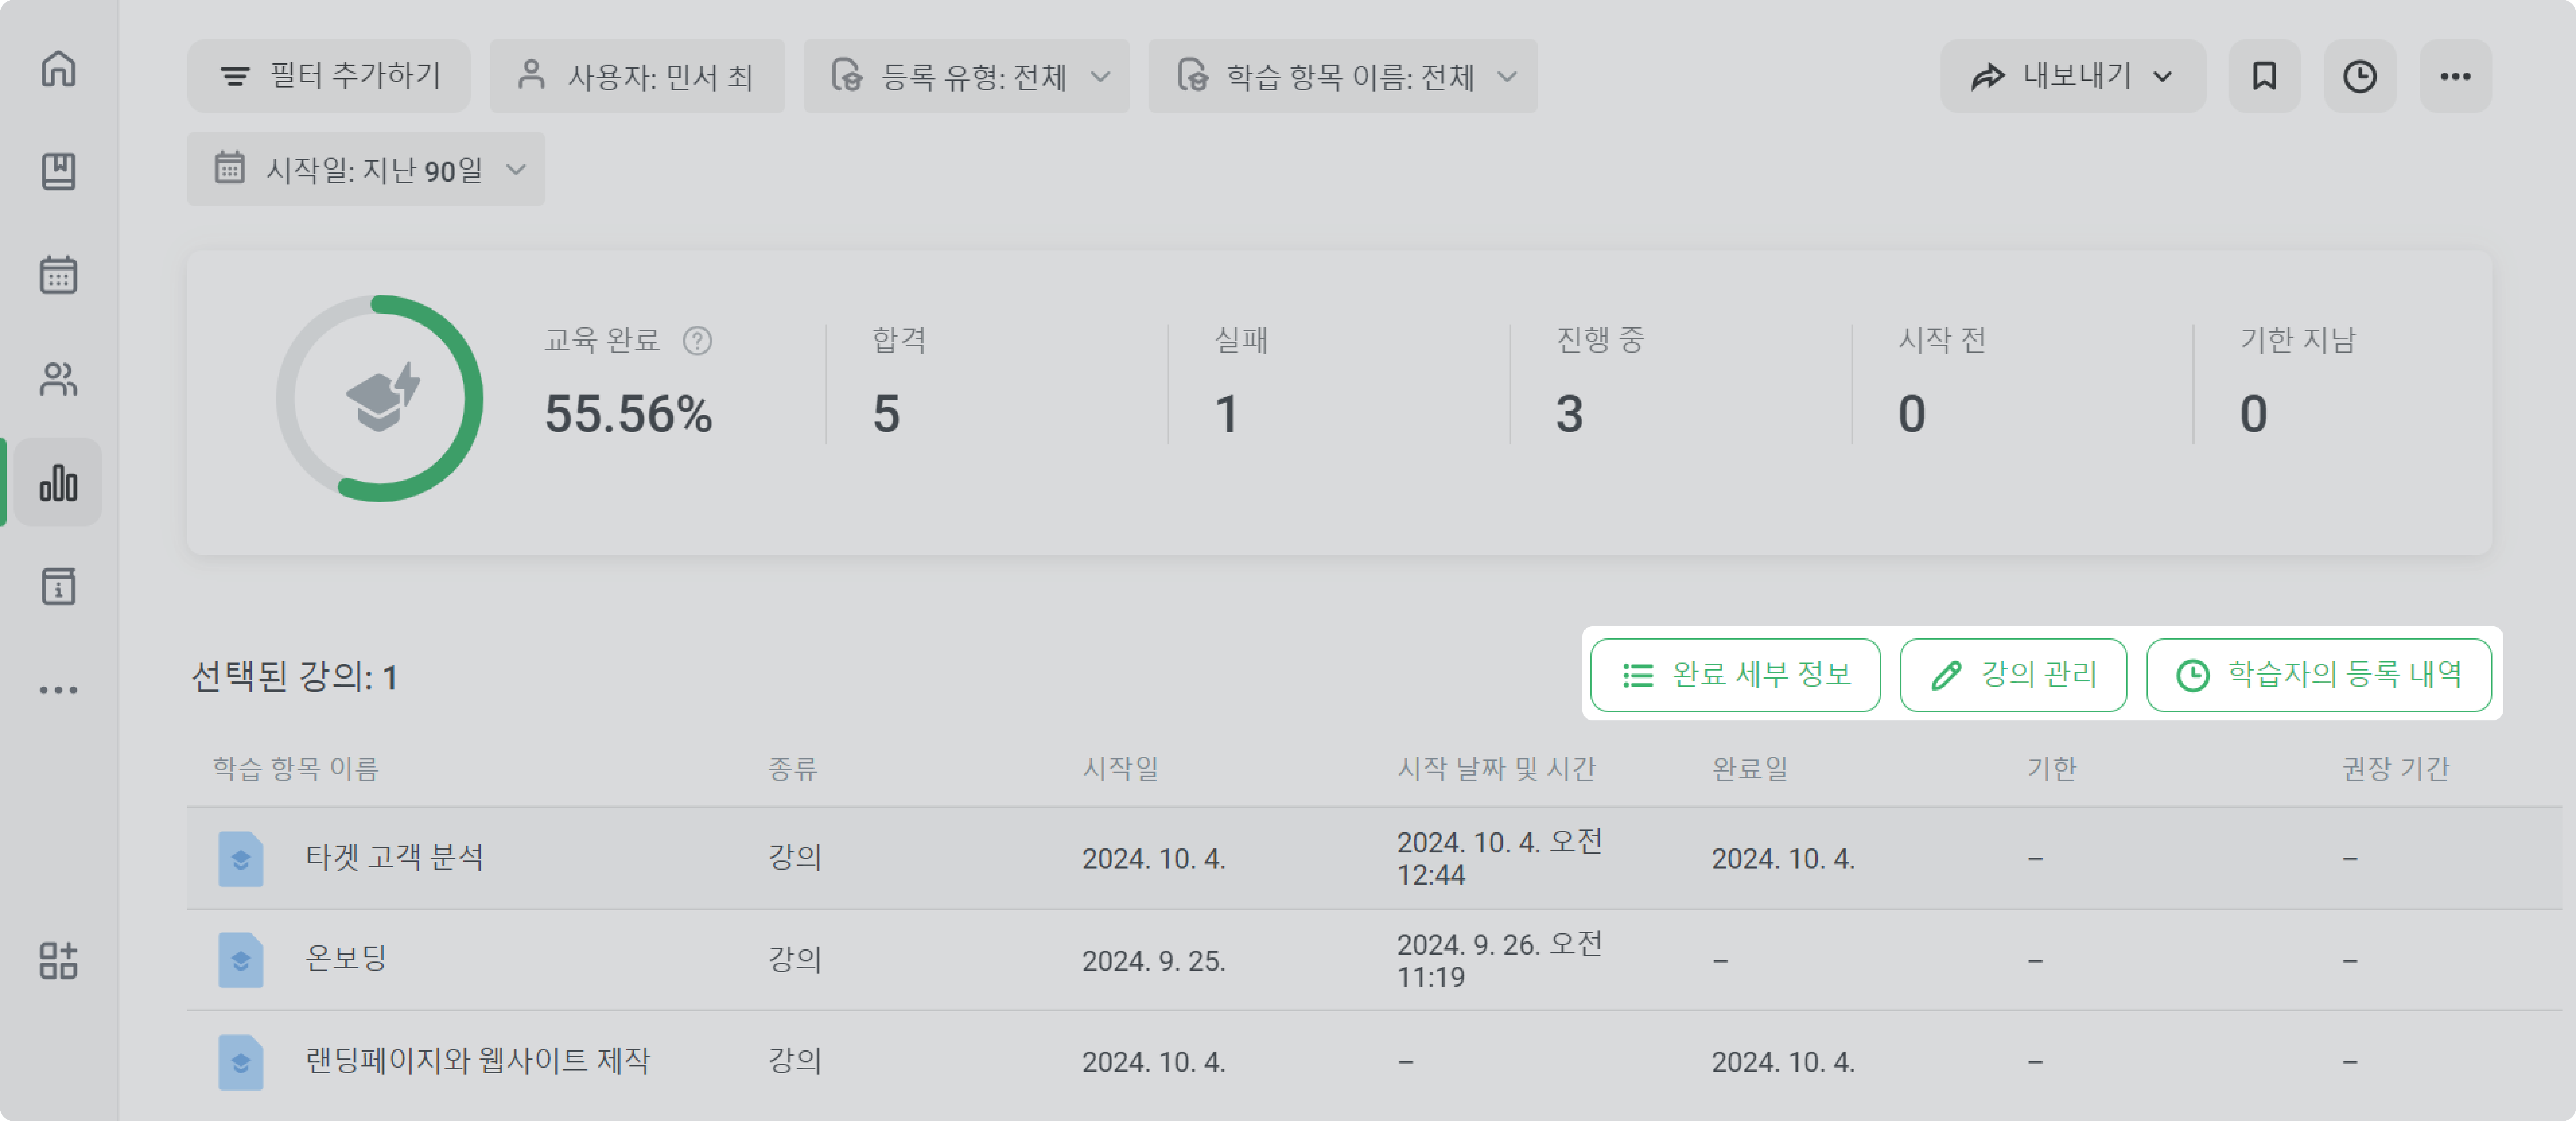Open the info box icon in sidebar
2576x1121 pixels.
point(58,586)
